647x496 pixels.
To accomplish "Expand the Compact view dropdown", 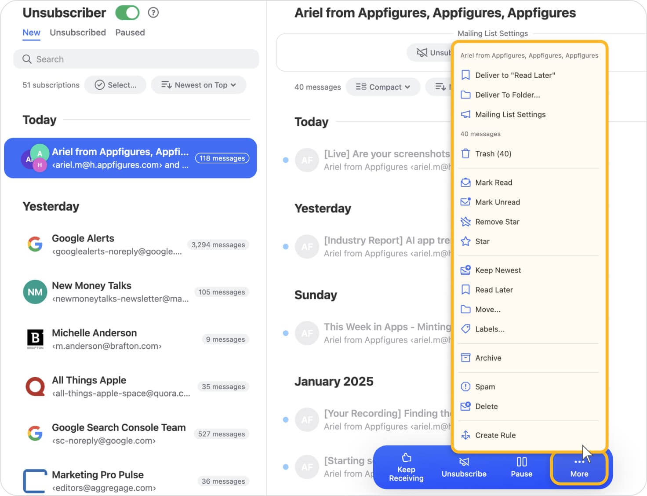I will point(383,87).
